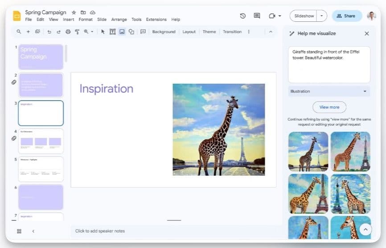This screenshot has width=386, height=248.
Task: Click the giraffe prompt text field
Action: tap(329, 64)
